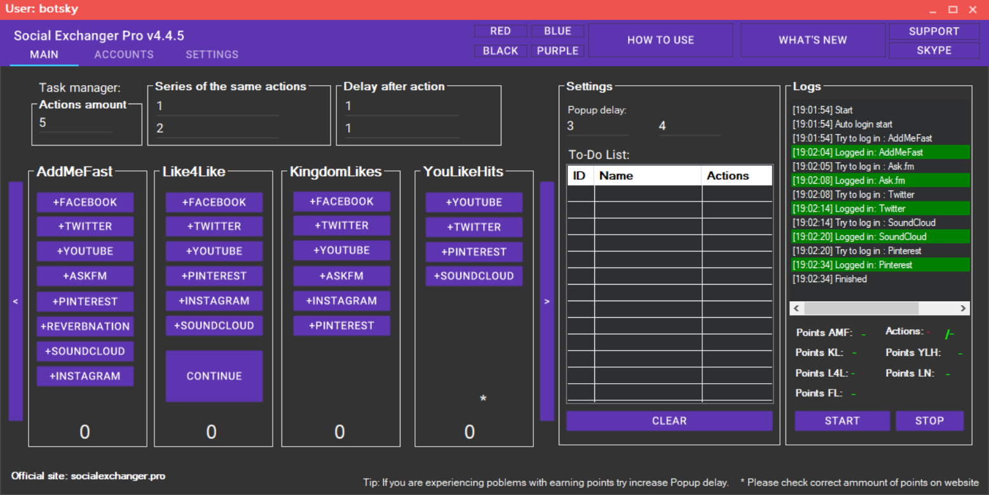
Task: Add Facebook task under KingdomLikes
Action: (342, 201)
